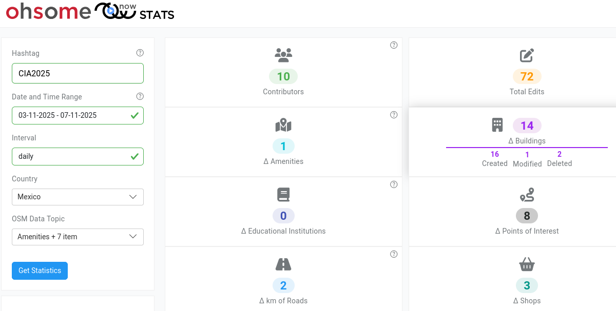
Task: Click the Hashtag input field with CIA2025
Action: tap(78, 73)
